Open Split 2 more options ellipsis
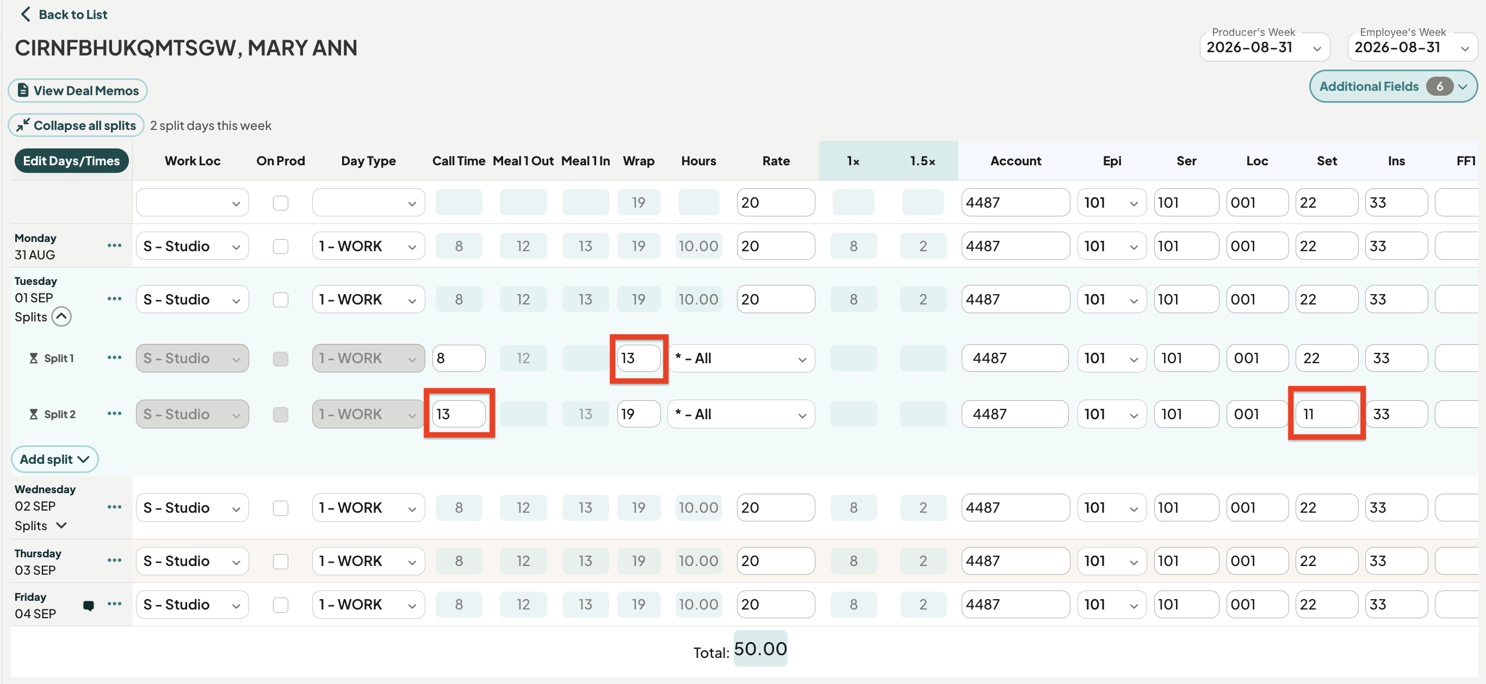 click(114, 413)
